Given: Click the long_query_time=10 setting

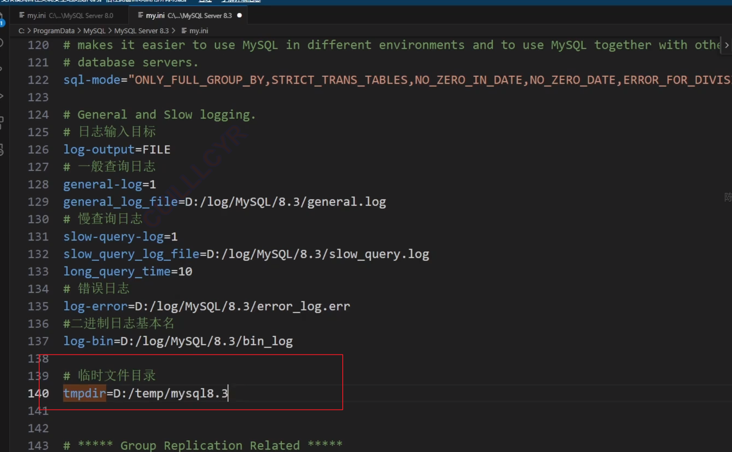Looking at the screenshot, I should [128, 272].
